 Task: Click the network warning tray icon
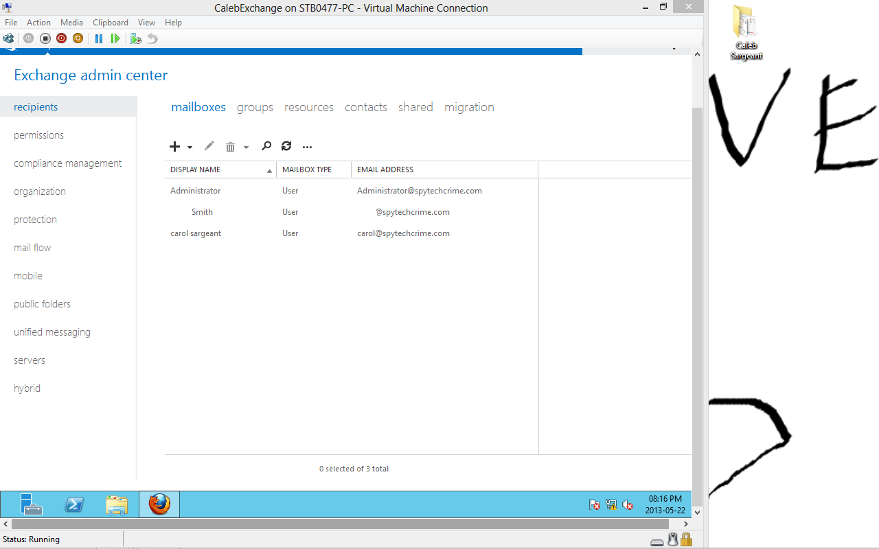(x=611, y=504)
